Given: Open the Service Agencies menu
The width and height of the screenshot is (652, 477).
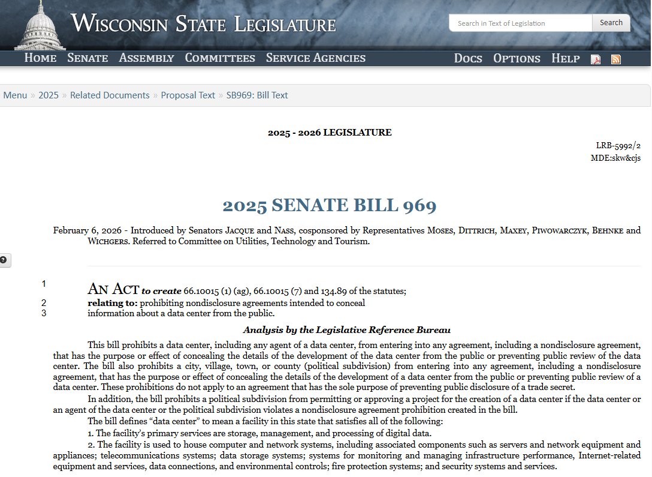Looking at the screenshot, I should [x=316, y=58].
